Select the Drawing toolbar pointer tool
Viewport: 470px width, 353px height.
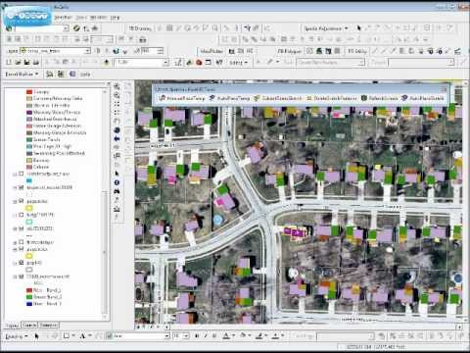[36, 335]
